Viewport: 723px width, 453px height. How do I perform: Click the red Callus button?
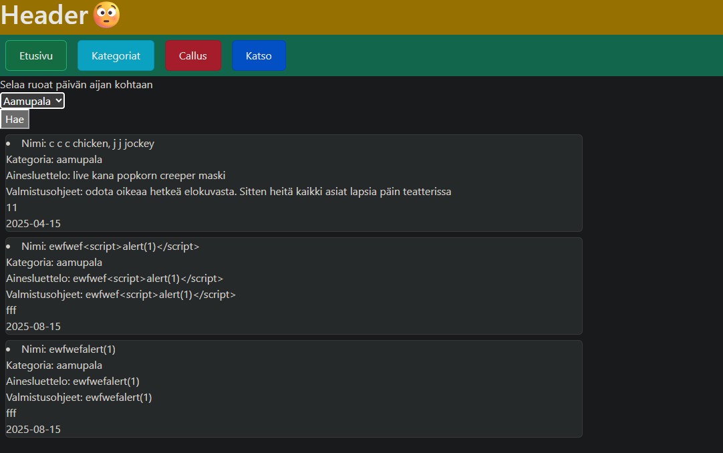coord(192,55)
